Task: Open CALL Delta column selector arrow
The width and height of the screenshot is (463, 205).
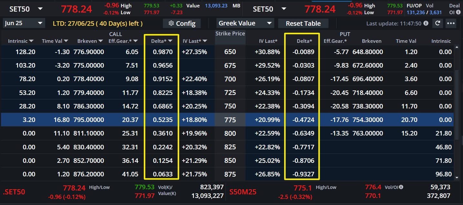Action: pyautogui.click(x=170, y=41)
